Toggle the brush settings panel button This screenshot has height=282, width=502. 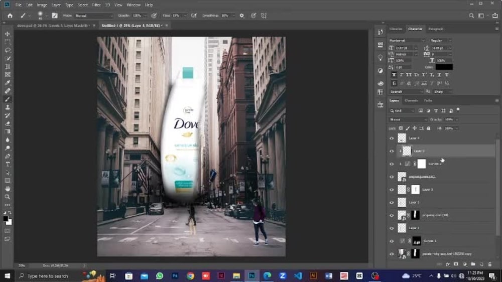click(55, 16)
